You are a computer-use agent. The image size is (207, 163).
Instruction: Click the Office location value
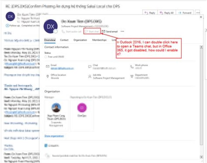[55, 78]
